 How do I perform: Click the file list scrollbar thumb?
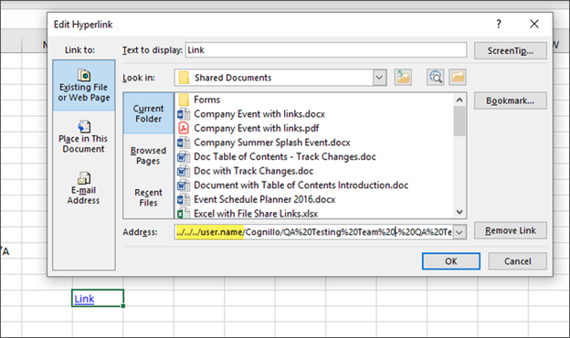click(x=459, y=121)
